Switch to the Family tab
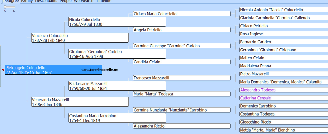 (27, 1)
